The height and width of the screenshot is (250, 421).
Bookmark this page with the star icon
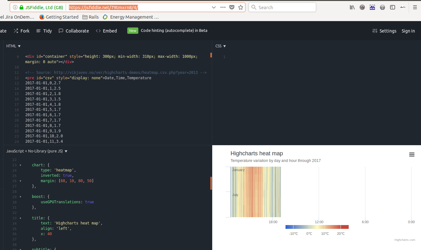(x=241, y=7)
